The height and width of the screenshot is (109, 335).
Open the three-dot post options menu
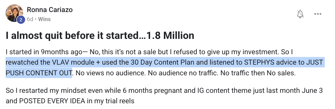click(318, 14)
